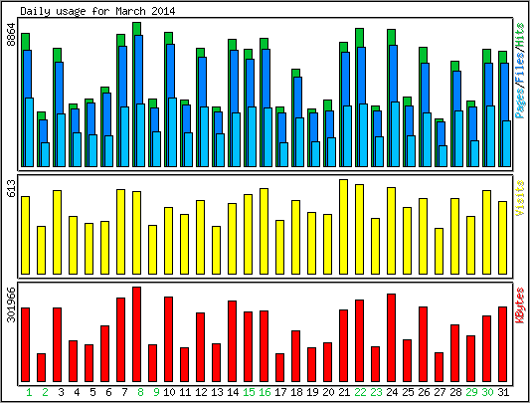Click the cyan Pages bar for day 10
The image size is (530, 403).
(x=173, y=132)
